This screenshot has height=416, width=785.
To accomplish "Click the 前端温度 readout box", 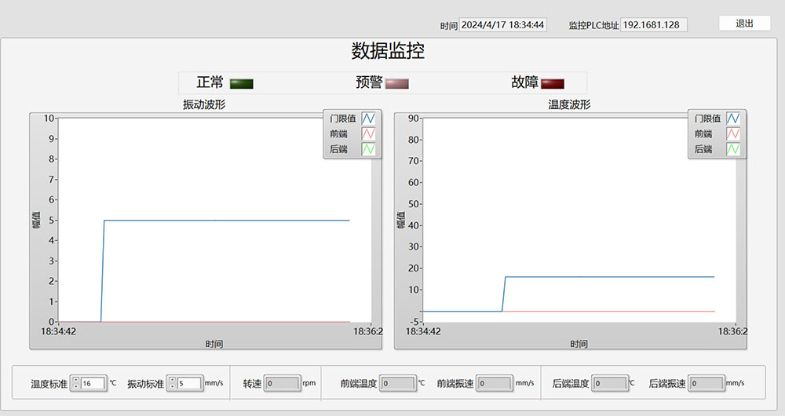I will 398,384.
